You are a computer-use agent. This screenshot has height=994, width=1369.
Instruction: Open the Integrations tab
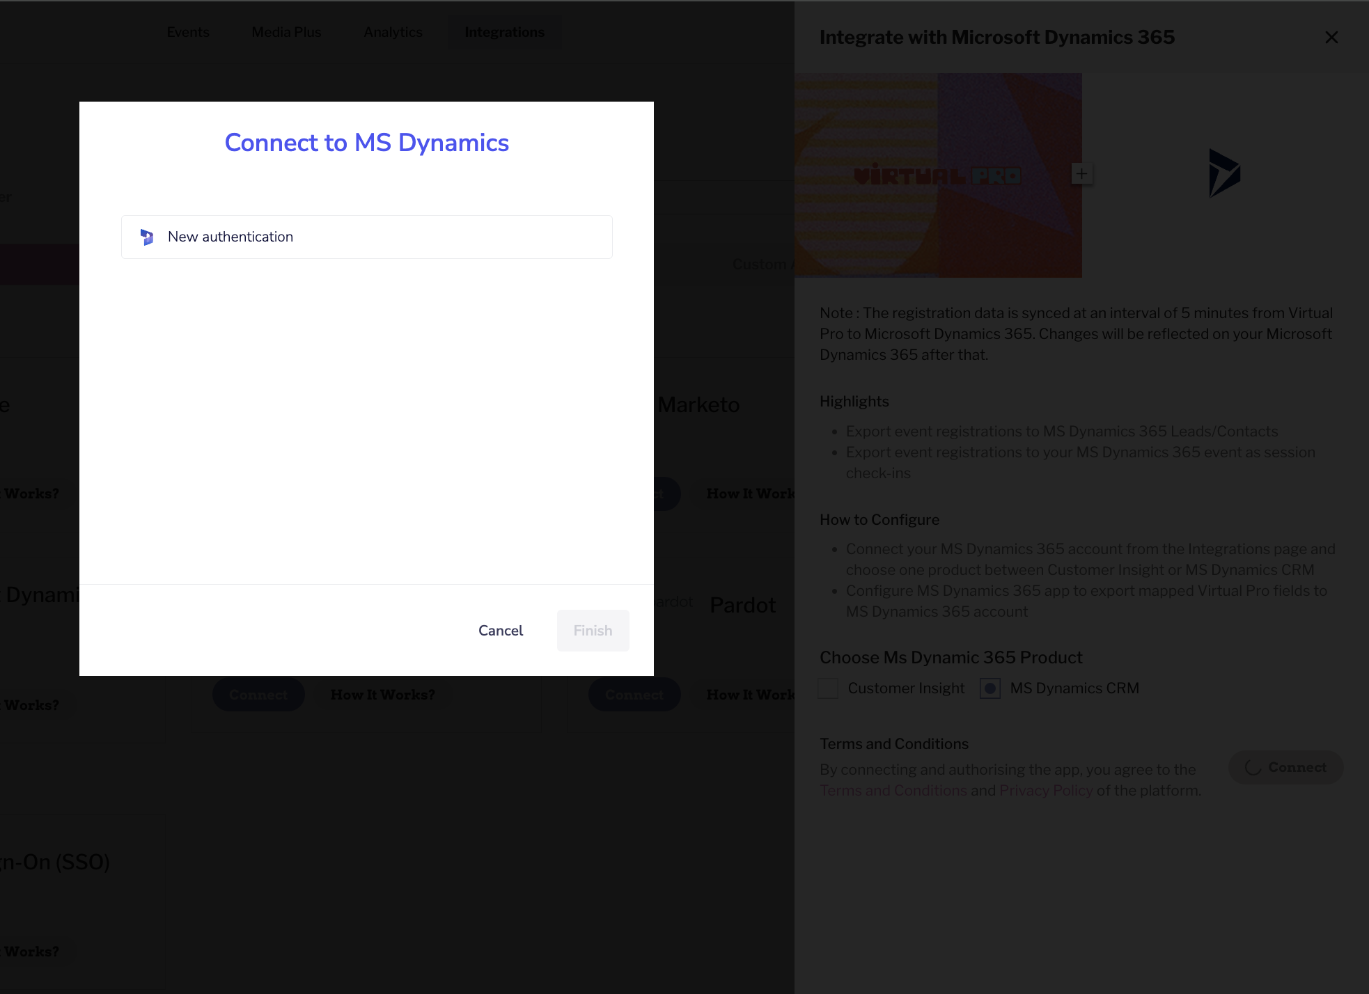click(504, 32)
